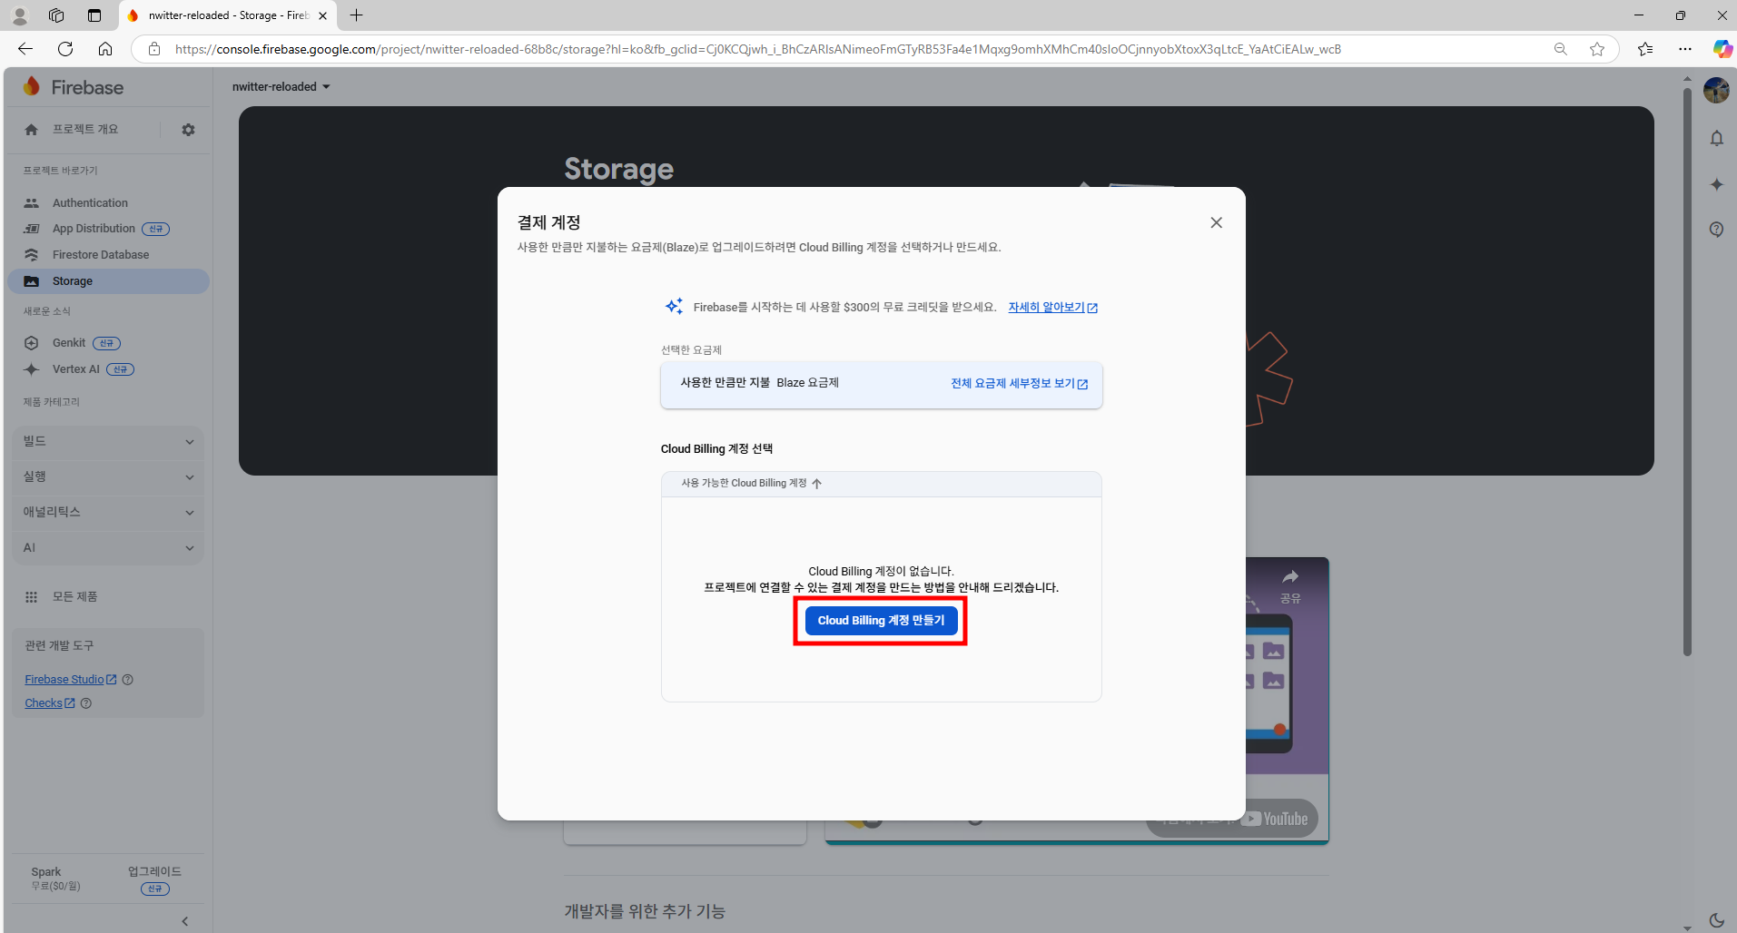Click the video share 공유 icon
This screenshot has width=1737, height=933.
[1290, 586]
